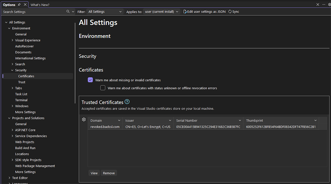Click the View certificate button
Viewport: 331px width, 184px height.
pyautogui.click(x=94, y=173)
